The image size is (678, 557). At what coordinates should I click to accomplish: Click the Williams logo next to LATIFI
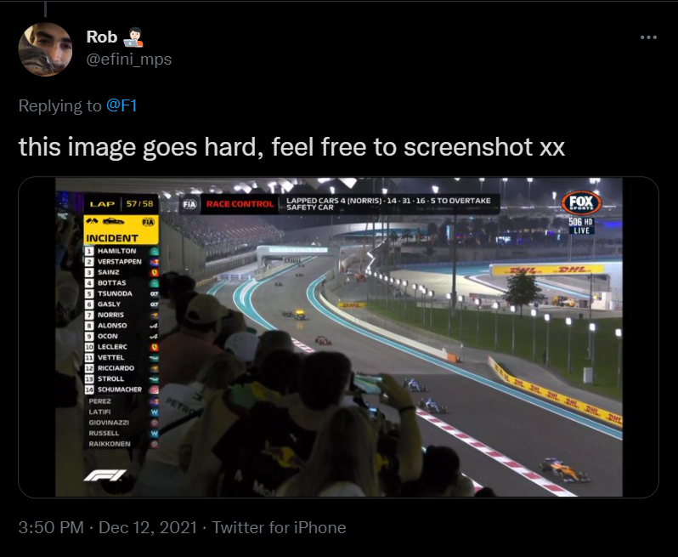pos(155,412)
